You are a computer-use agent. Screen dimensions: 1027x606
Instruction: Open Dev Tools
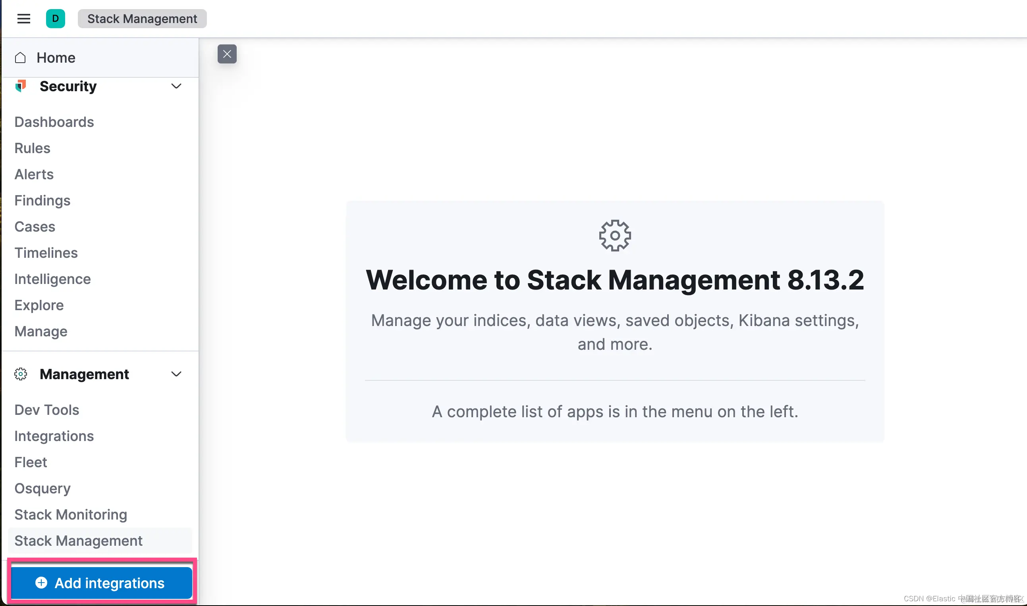[47, 410]
